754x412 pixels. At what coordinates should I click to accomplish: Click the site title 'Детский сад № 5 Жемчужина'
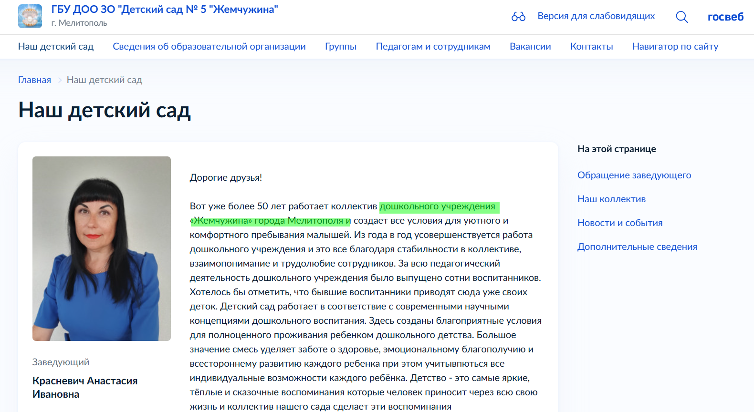click(x=165, y=10)
